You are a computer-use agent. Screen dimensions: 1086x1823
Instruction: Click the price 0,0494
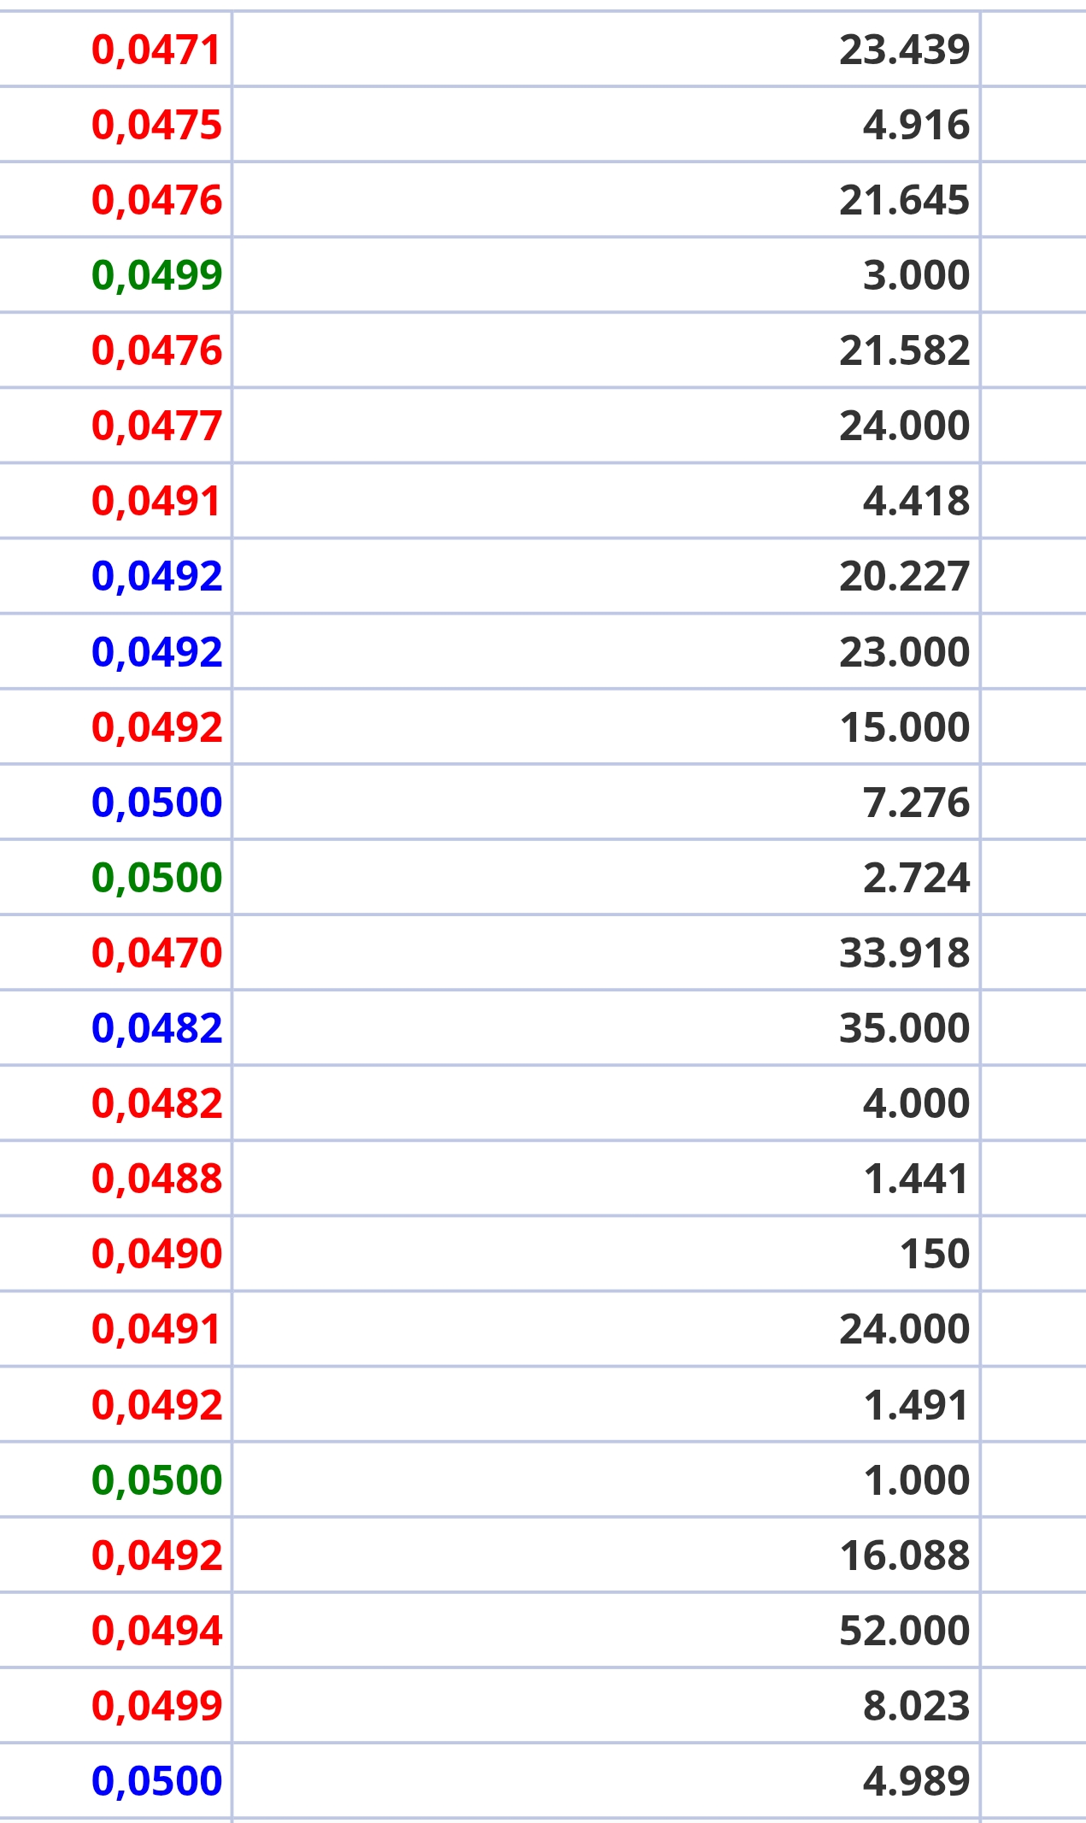pos(156,1630)
